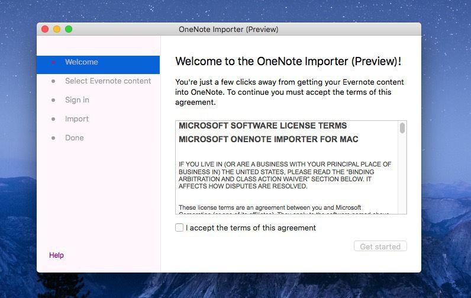471x298 pixels.
Task: Open the Help link
Action: [x=56, y=255]
